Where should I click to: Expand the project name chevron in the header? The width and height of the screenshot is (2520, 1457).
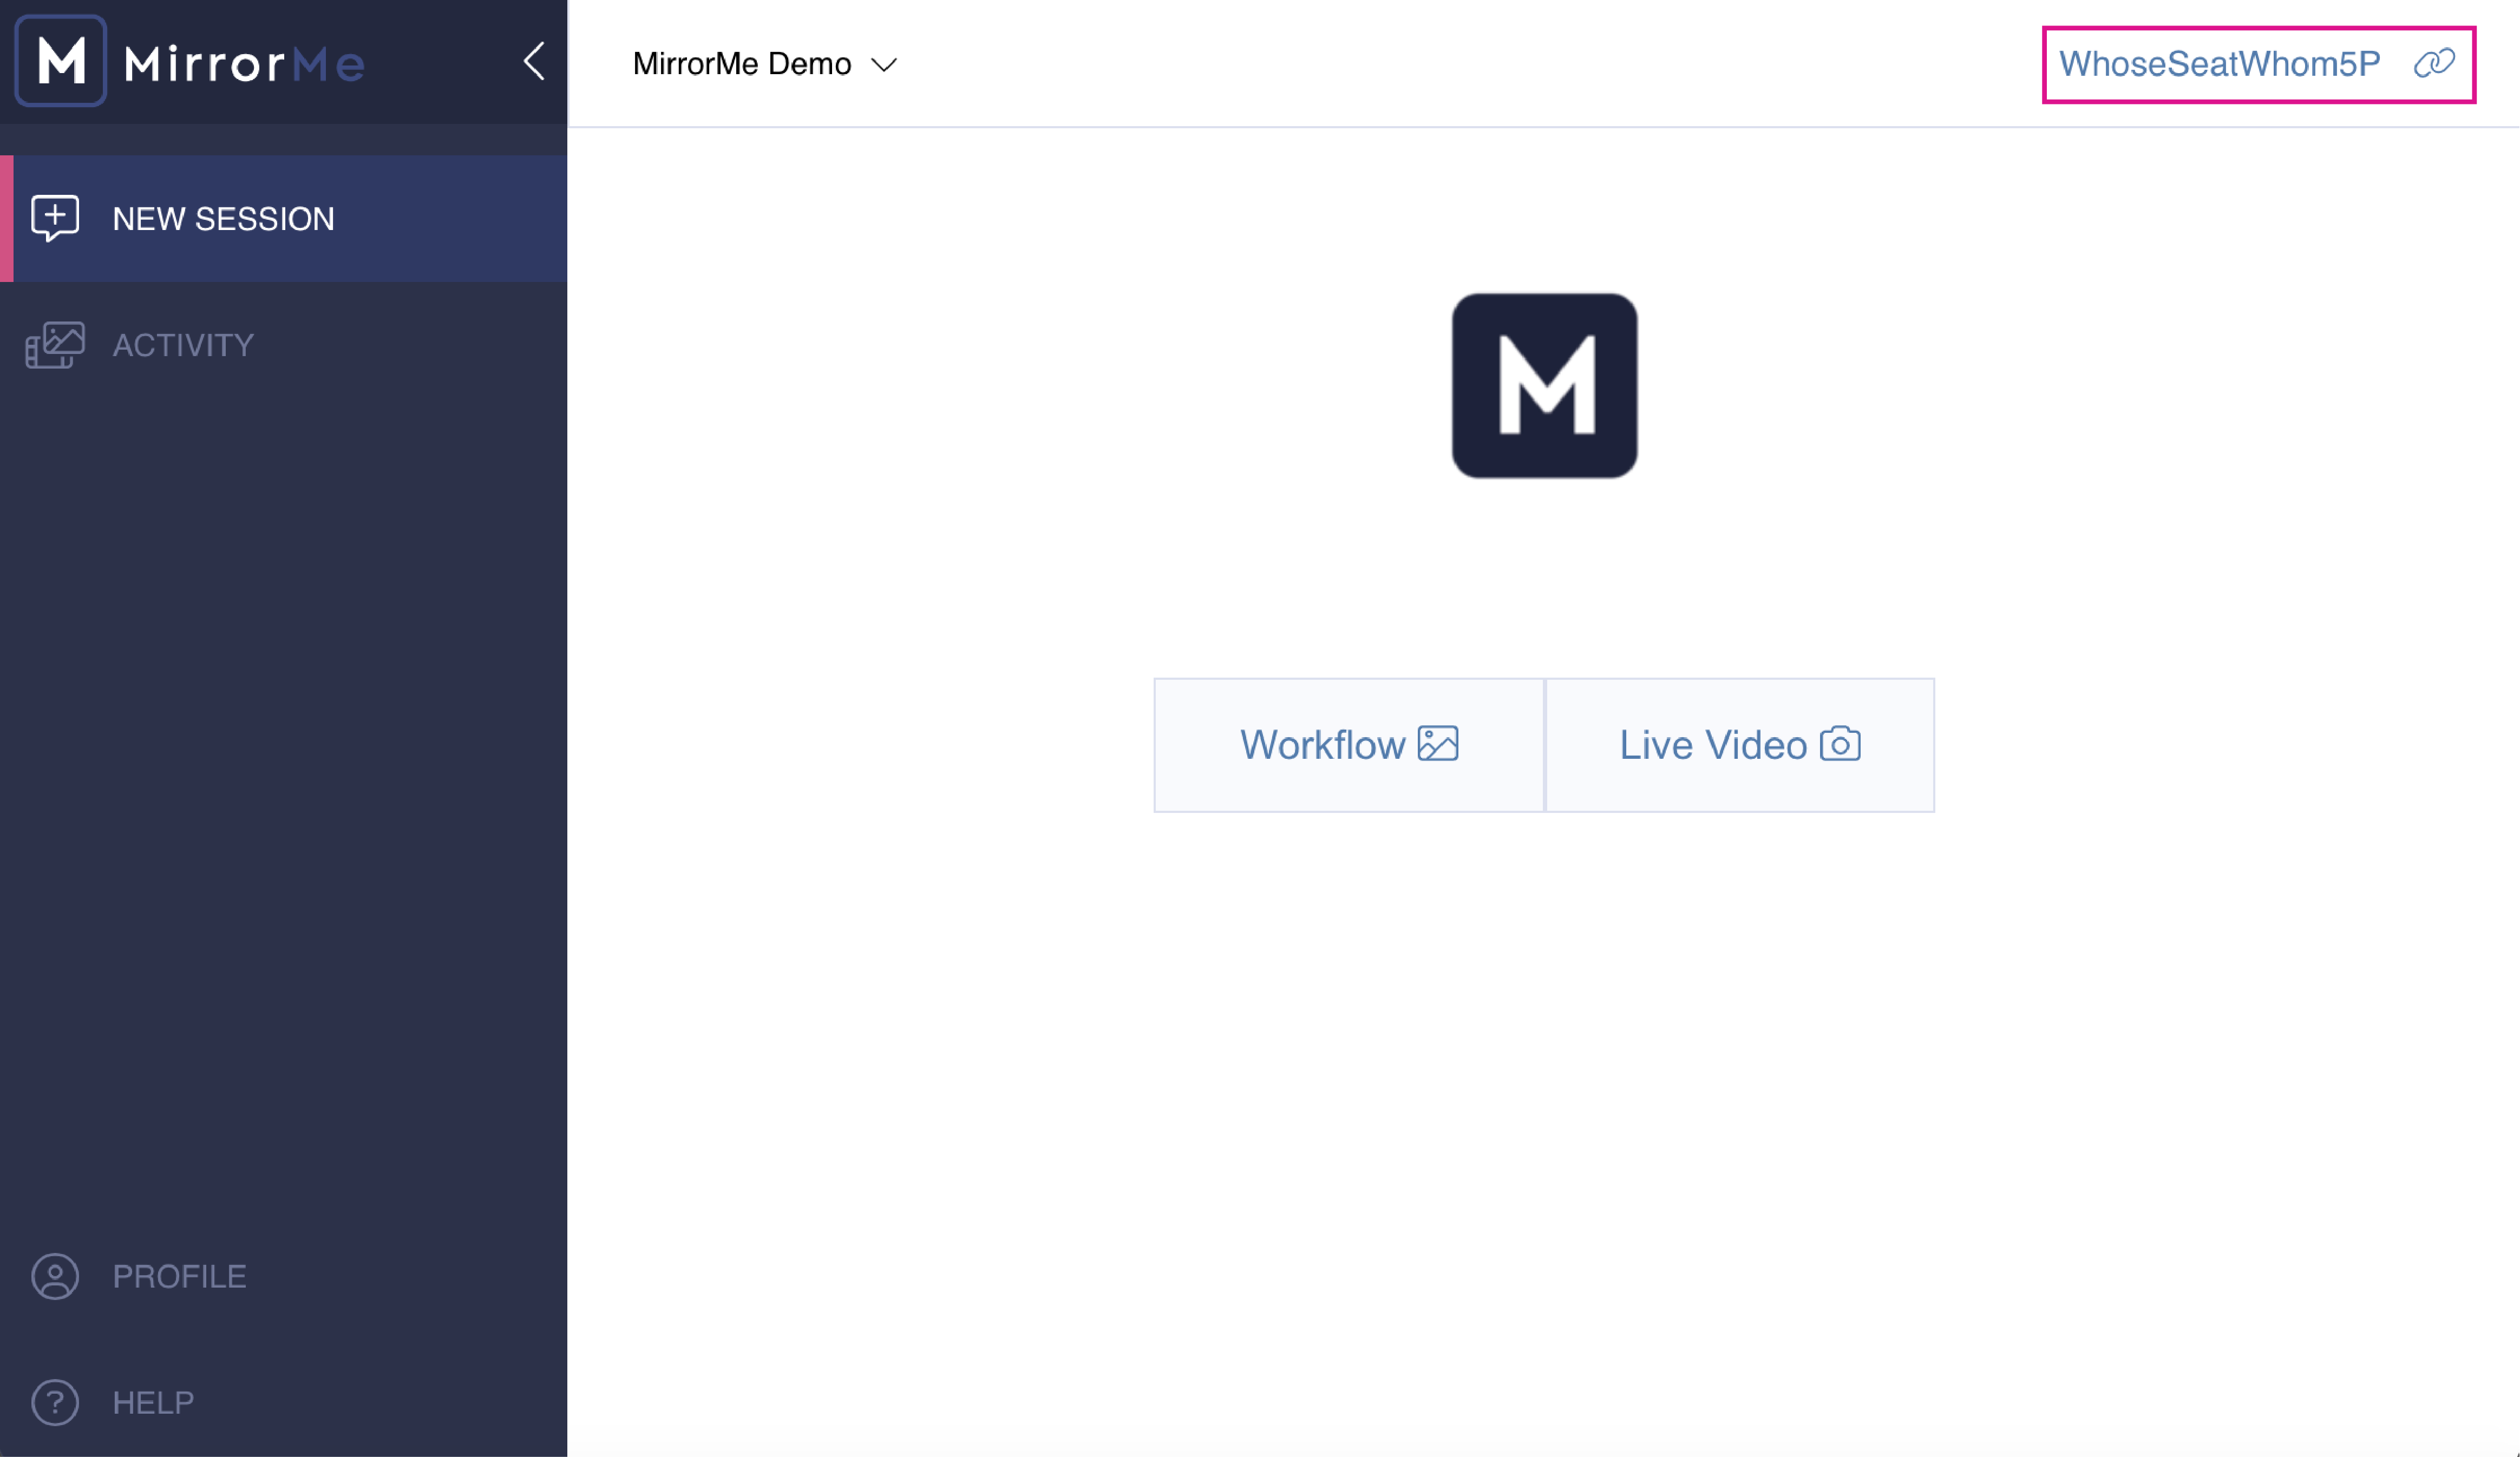pyautogui.click(x=886, y=65)
